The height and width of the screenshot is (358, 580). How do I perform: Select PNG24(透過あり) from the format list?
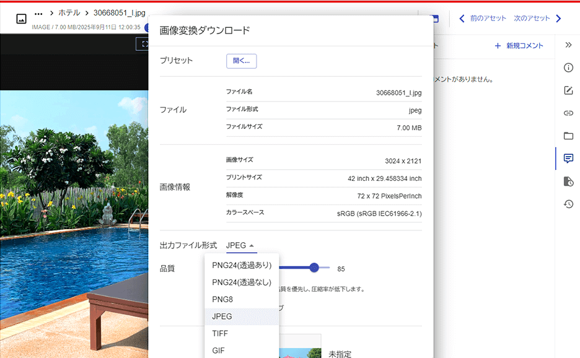point(242,264)
